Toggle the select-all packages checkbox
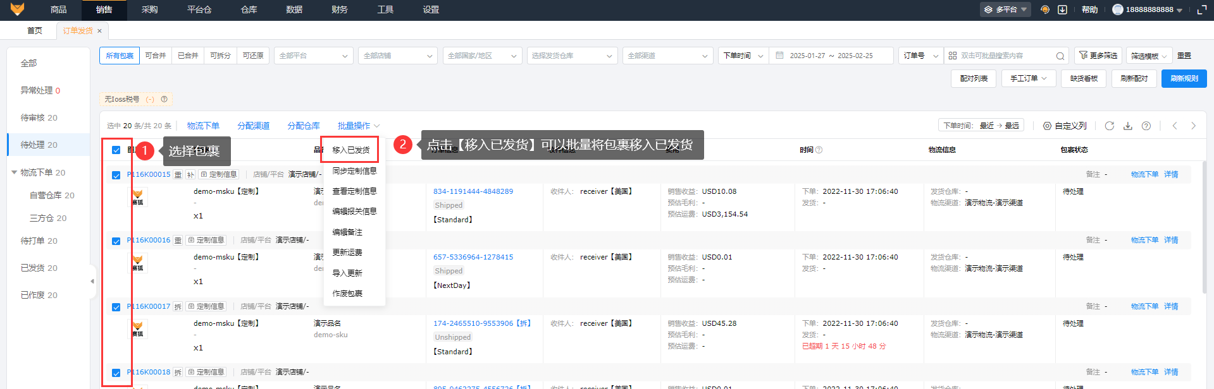Screen dimensions: 1214x389 point(116,150)
